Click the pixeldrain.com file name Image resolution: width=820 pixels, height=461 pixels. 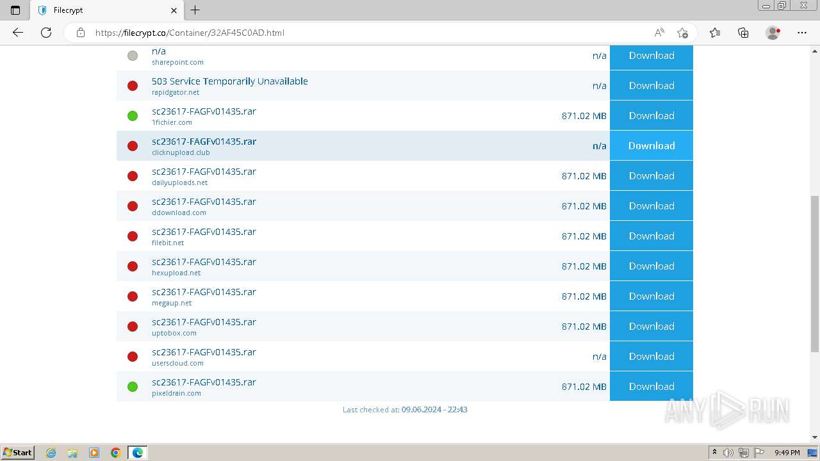204,382
